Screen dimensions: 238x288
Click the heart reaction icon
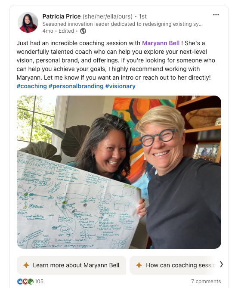(x=25, y=282)
